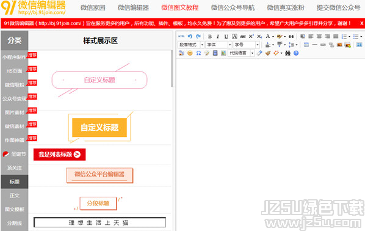Open multi-image upload icon
The image size is (365, 231).
[x=348, y=45]
